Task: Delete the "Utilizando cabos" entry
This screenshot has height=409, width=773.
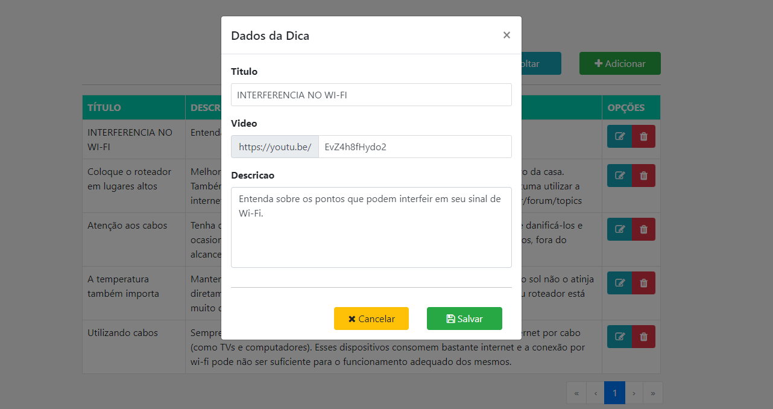Action: [643, 336]
